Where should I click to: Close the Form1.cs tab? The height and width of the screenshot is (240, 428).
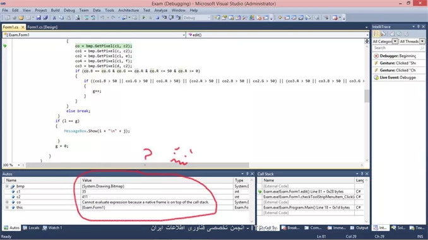23,27
